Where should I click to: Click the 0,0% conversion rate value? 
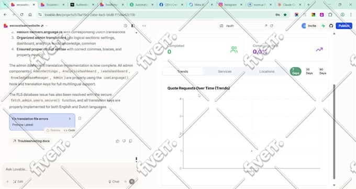(260, 52)
